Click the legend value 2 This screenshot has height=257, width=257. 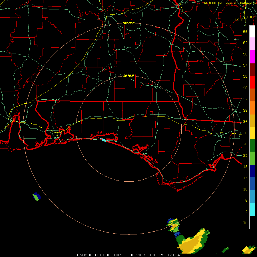[x=246, y=212]
